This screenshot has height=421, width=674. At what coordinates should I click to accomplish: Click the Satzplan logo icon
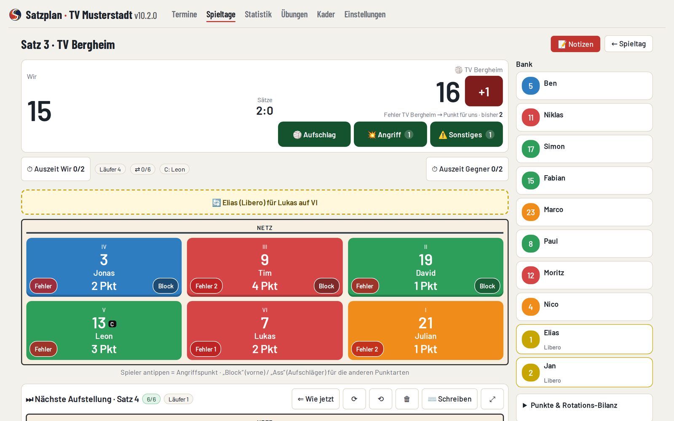click(x=15, y=15)
